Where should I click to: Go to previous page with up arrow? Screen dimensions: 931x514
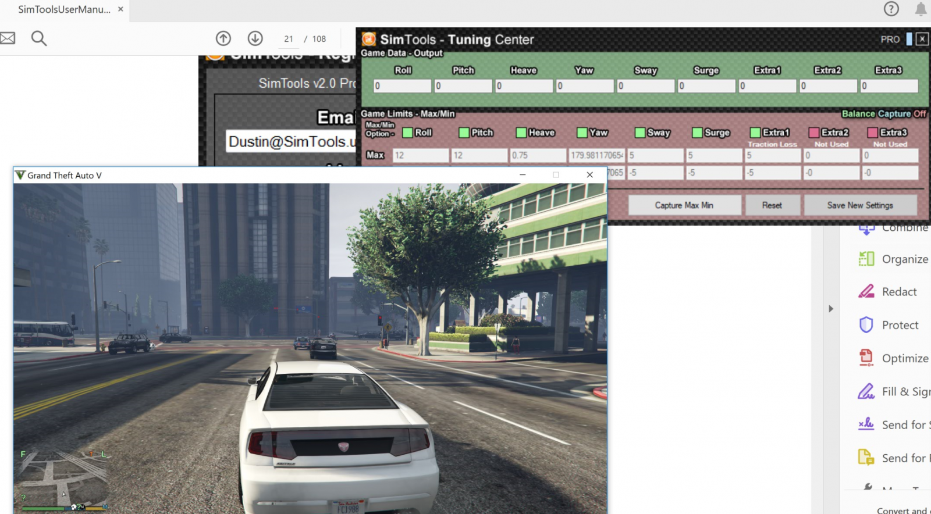[223, 38]
